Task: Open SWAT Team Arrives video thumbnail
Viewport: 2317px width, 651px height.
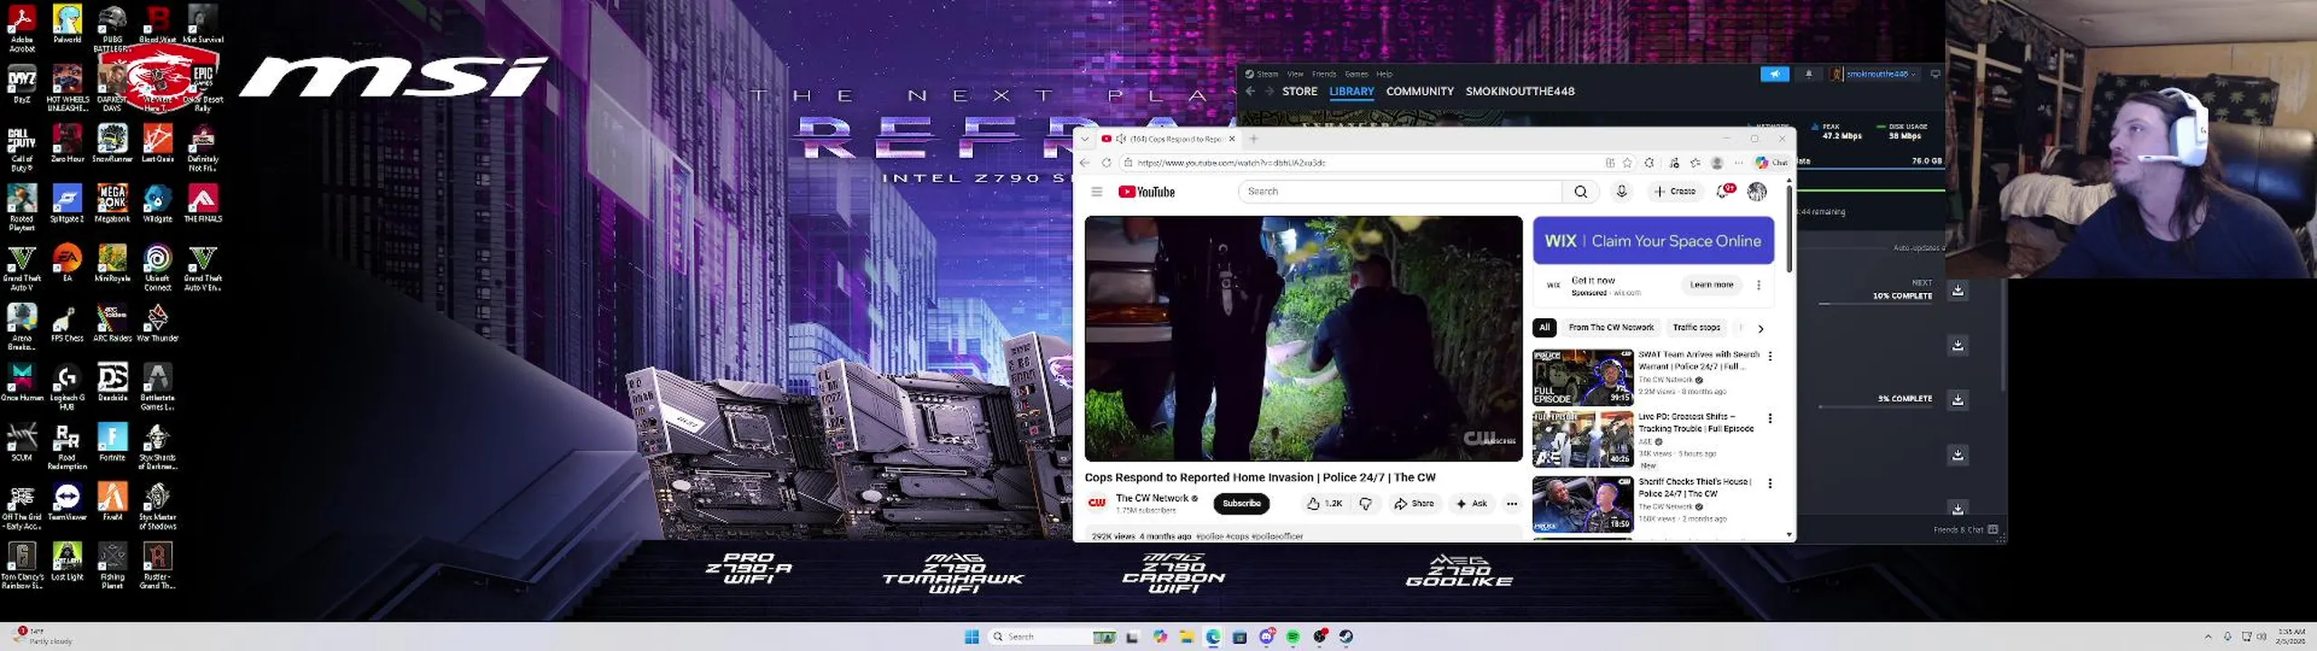Action: click(1582, 377)
